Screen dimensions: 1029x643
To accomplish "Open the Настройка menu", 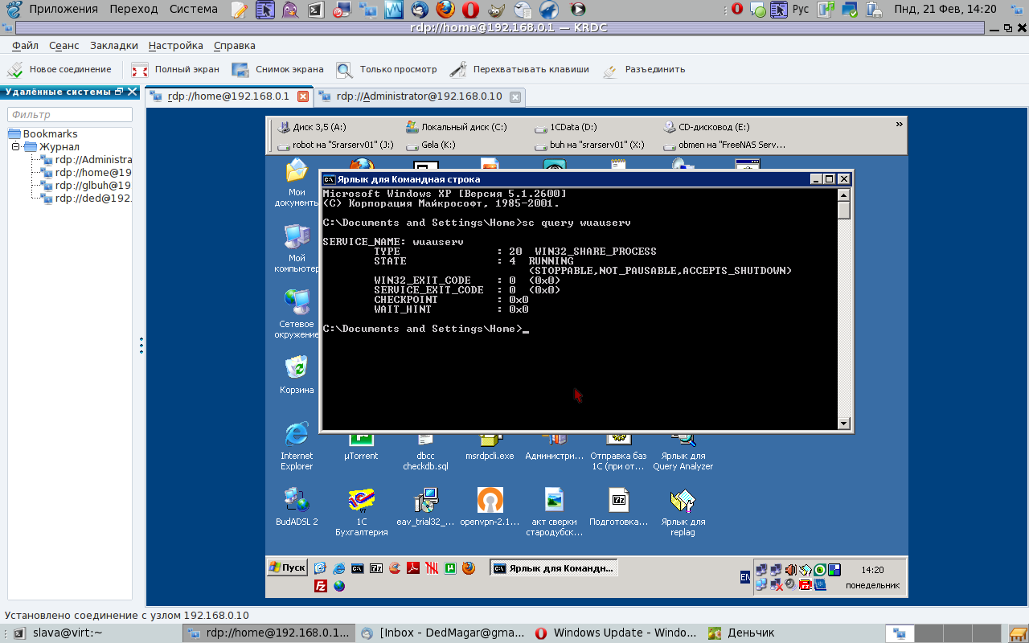I will point(175,46).
